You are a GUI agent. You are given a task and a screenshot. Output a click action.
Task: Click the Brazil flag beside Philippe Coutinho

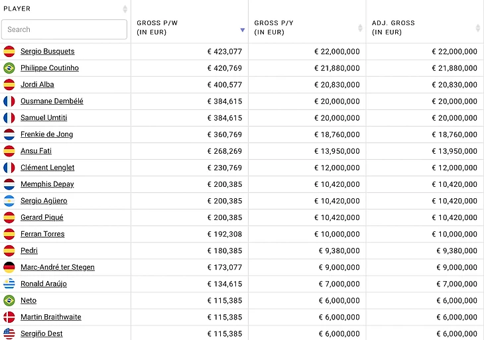9,68
